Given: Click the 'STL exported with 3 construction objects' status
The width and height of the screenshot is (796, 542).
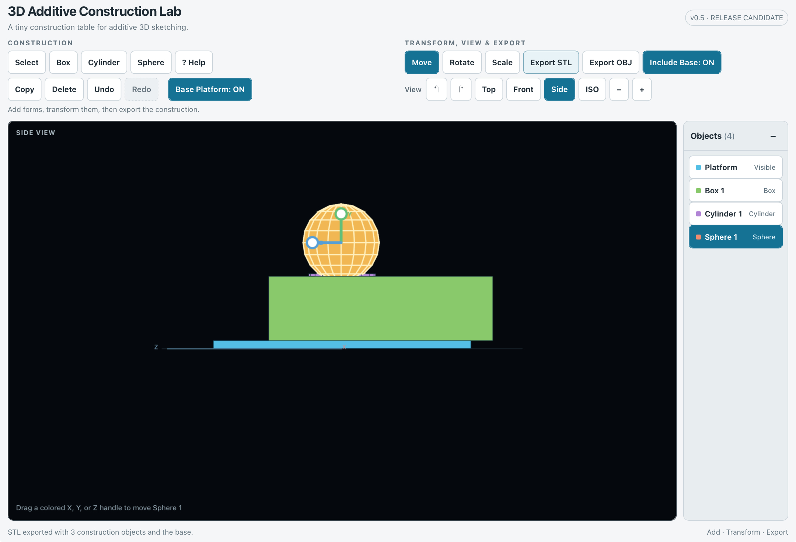Looking at the screenshot, I should click(100, 532).
